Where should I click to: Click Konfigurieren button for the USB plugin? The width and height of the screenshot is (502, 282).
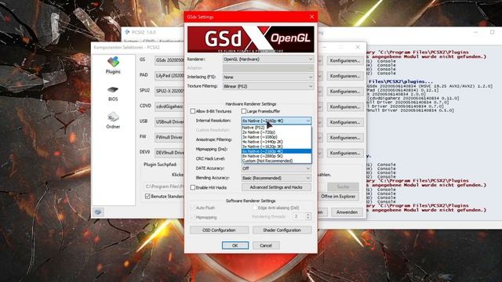point(345,122)
